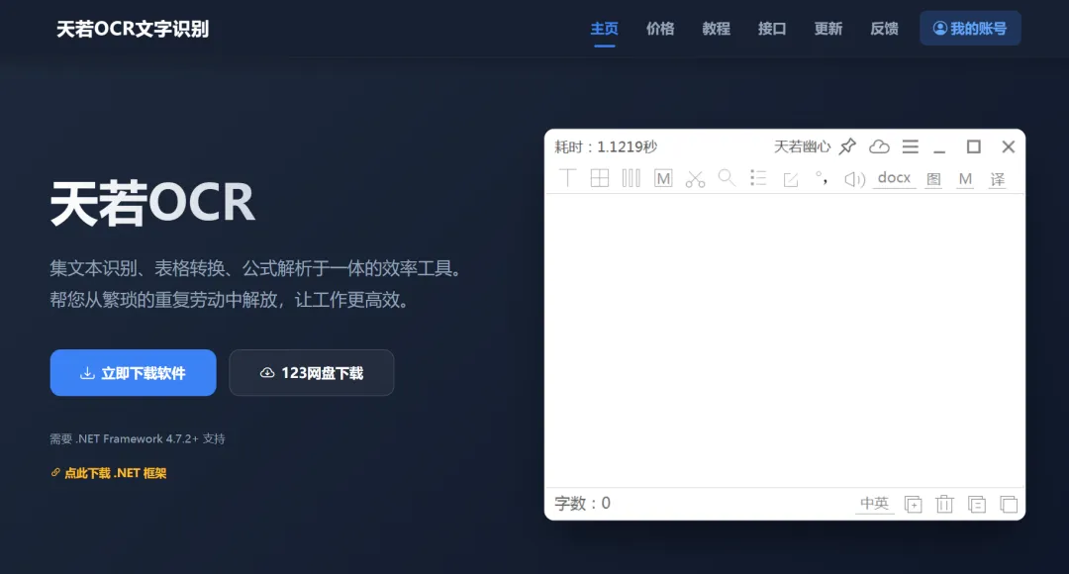Click the 我的账号 account button
This screenshot has height=574, width=1069.
pyautogui.click(x=970, y=28)
